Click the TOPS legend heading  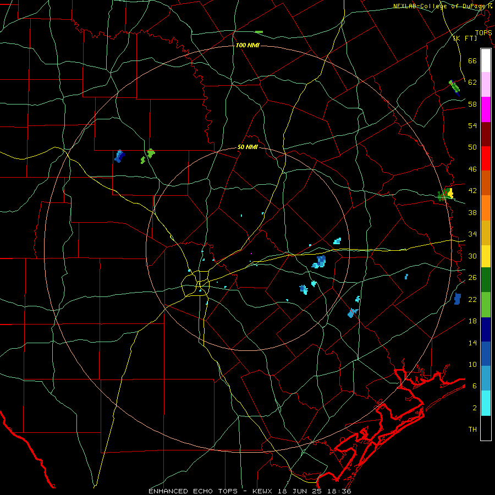483,32
